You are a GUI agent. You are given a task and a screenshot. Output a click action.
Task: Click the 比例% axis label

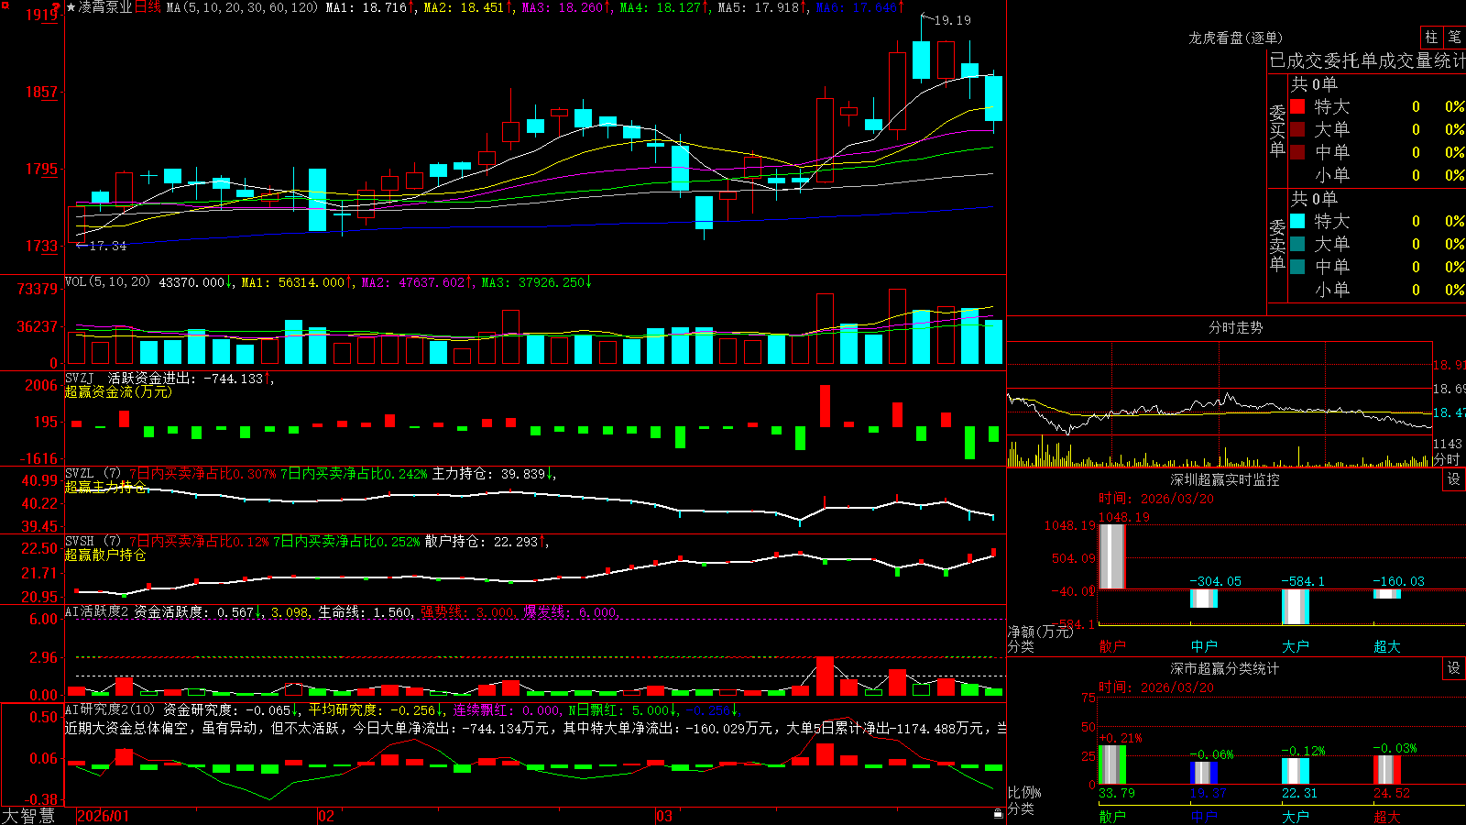tap(1024, 792)
